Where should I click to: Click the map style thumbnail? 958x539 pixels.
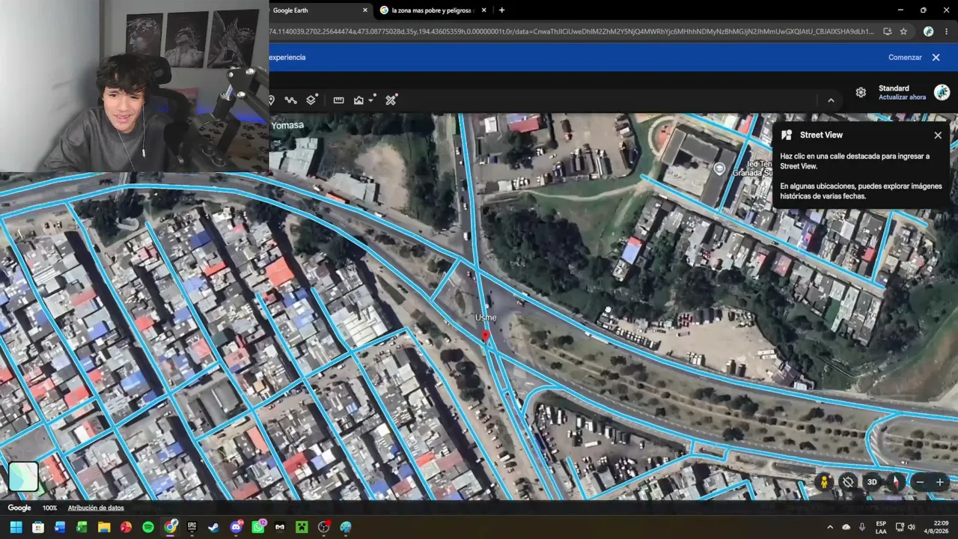click(23, 477)
